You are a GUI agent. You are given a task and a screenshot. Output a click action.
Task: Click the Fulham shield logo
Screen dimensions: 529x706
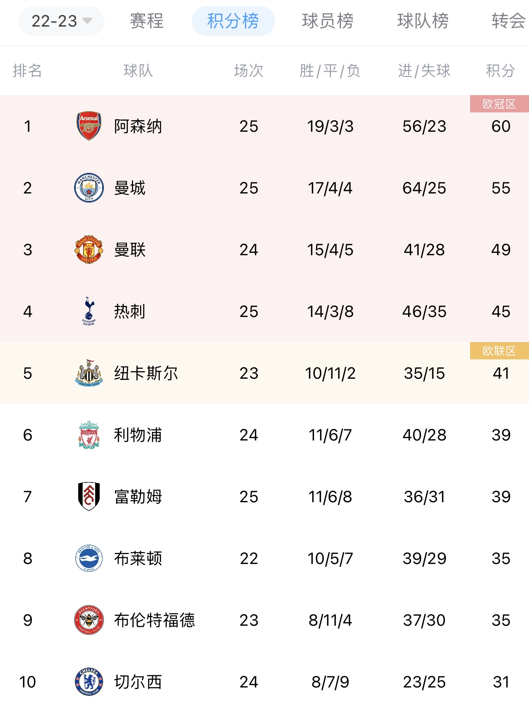click(x=89, y=496)
